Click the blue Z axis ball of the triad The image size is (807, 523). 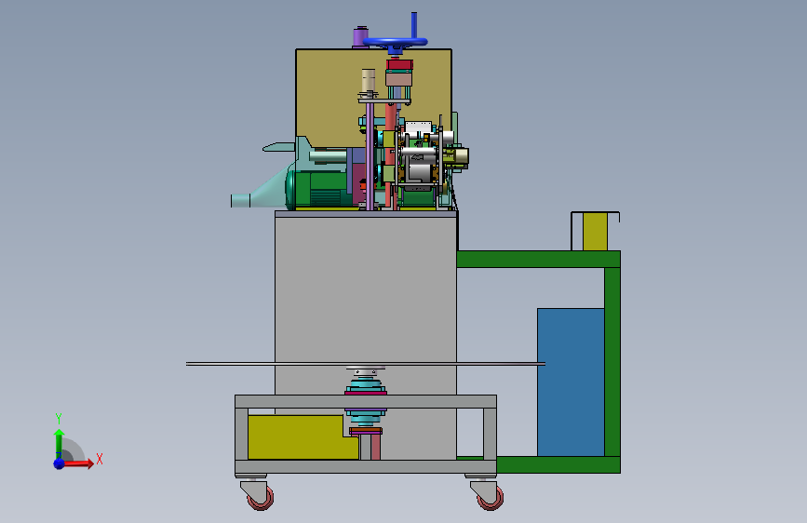(59, 463)
